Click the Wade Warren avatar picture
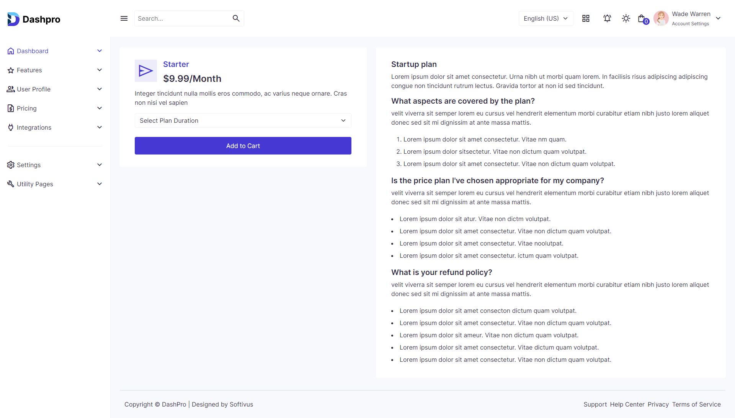The width and height of the screenshot is (735, 418). pos(661,18)
